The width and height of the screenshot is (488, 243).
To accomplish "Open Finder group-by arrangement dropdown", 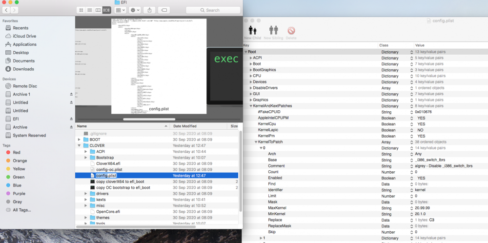I will pos(120,10).
